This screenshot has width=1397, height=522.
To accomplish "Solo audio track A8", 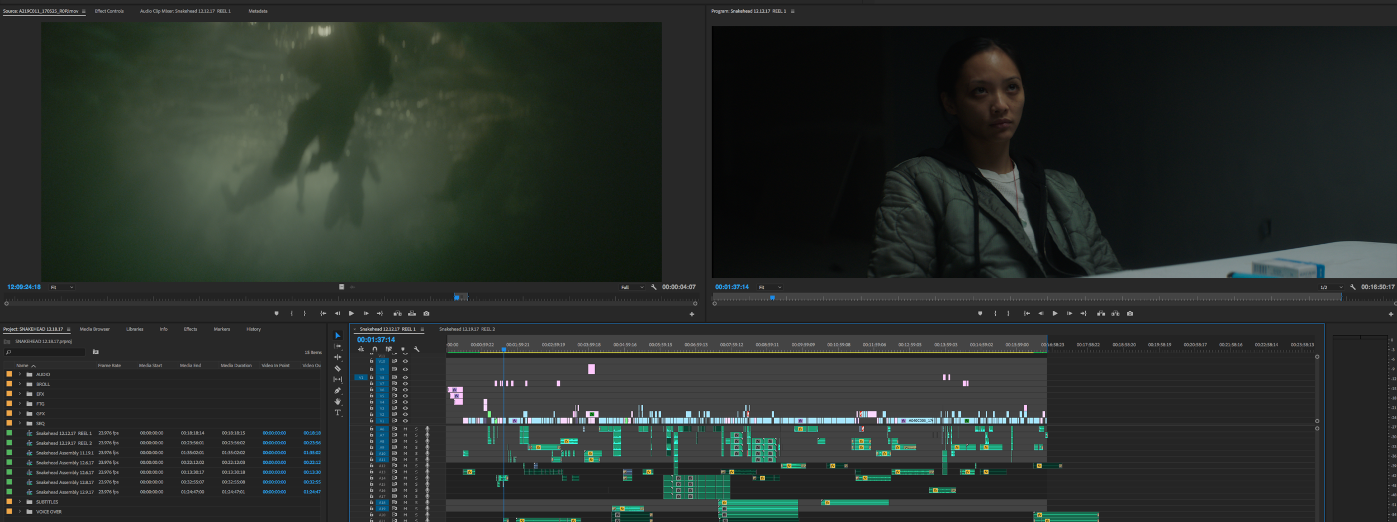I will click(416, 442).
